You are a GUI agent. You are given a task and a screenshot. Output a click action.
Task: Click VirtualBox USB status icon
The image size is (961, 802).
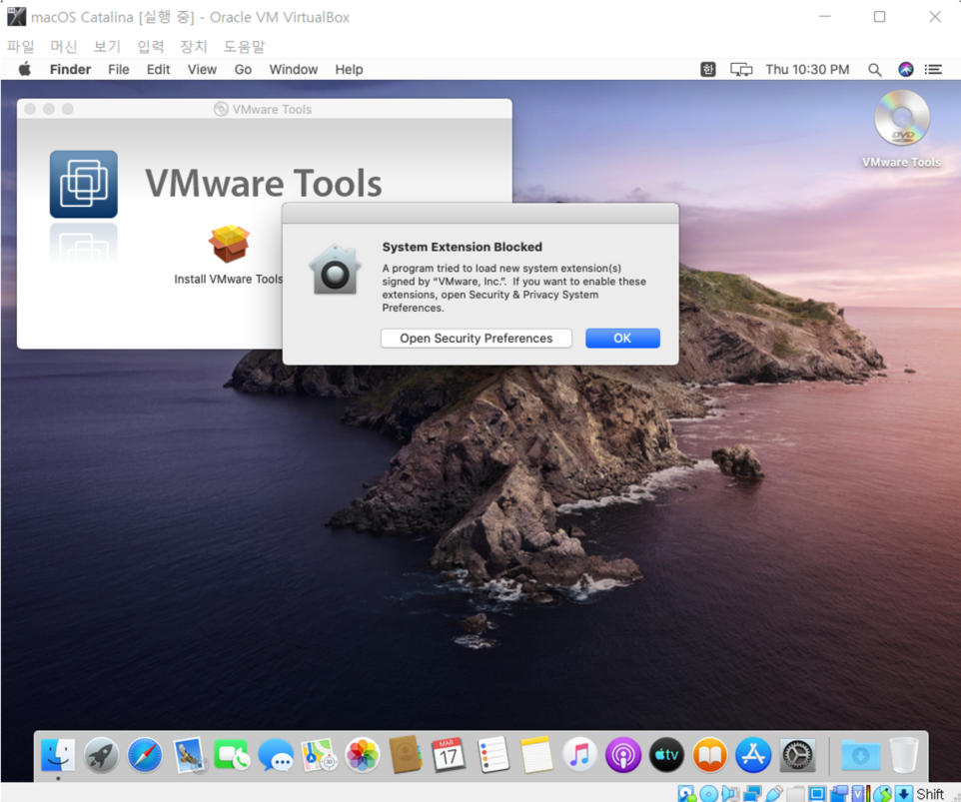774,793
